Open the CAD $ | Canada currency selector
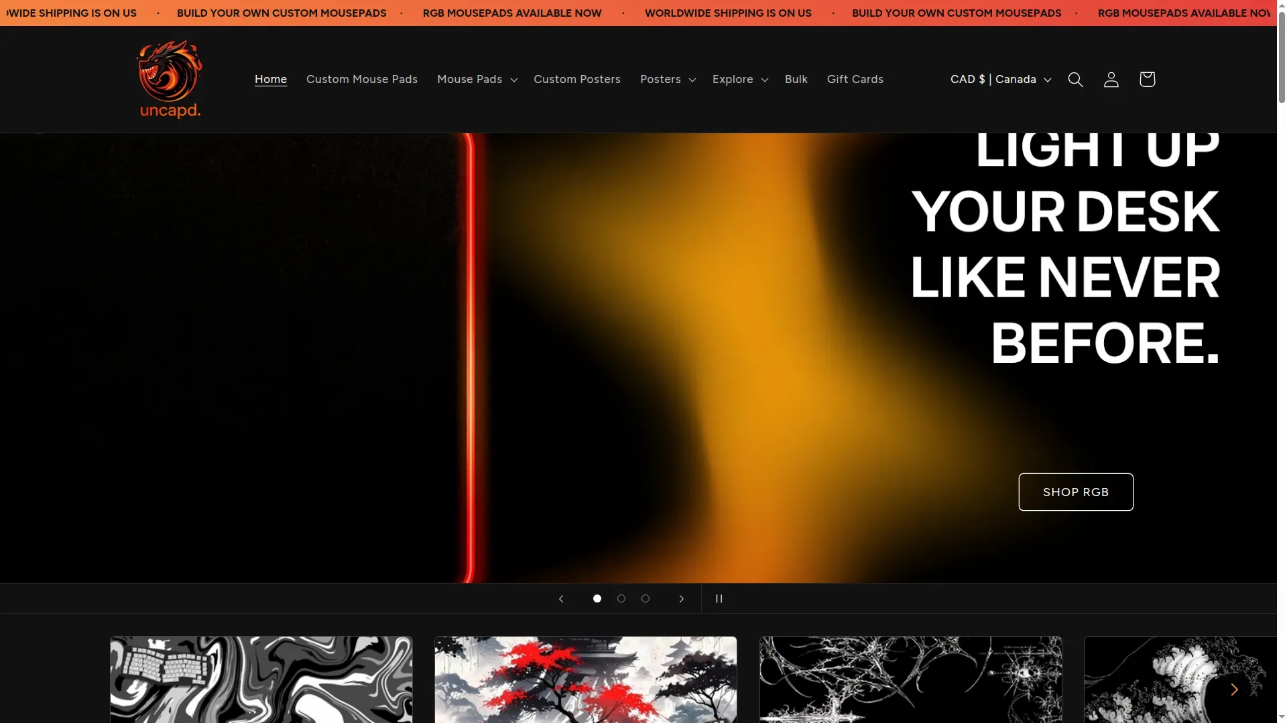 pyautogui.click(x=1000, y=79)
